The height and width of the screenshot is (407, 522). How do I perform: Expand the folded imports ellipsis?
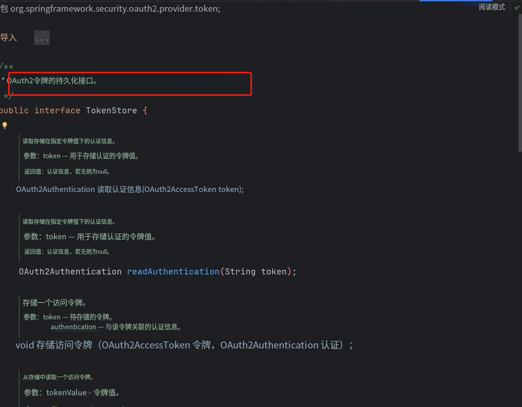[42, 38]
